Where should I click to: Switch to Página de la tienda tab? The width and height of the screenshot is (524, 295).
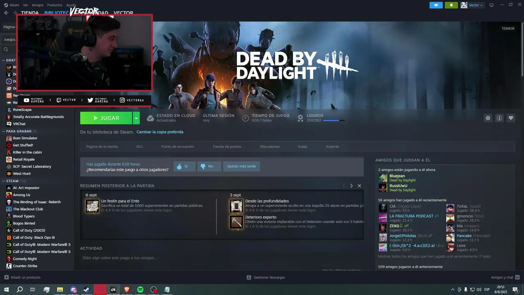(102, 146)
